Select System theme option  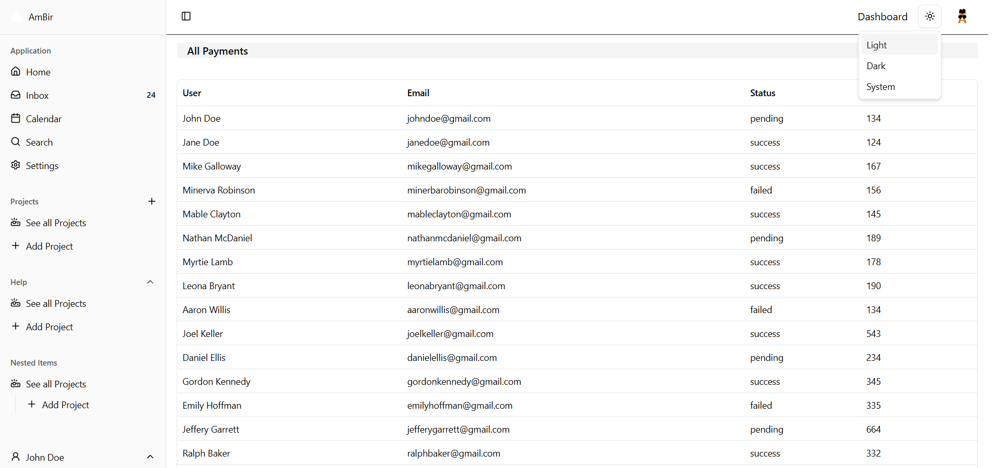[x=900, y=86]
